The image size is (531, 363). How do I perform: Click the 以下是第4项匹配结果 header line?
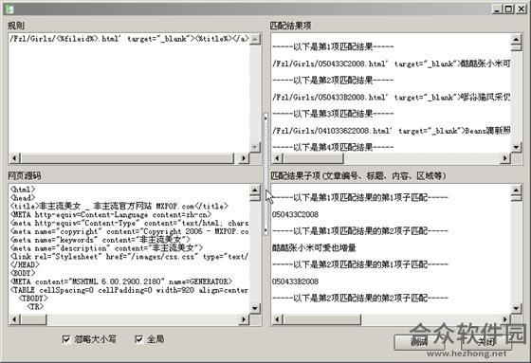click(x=333, y=147)
